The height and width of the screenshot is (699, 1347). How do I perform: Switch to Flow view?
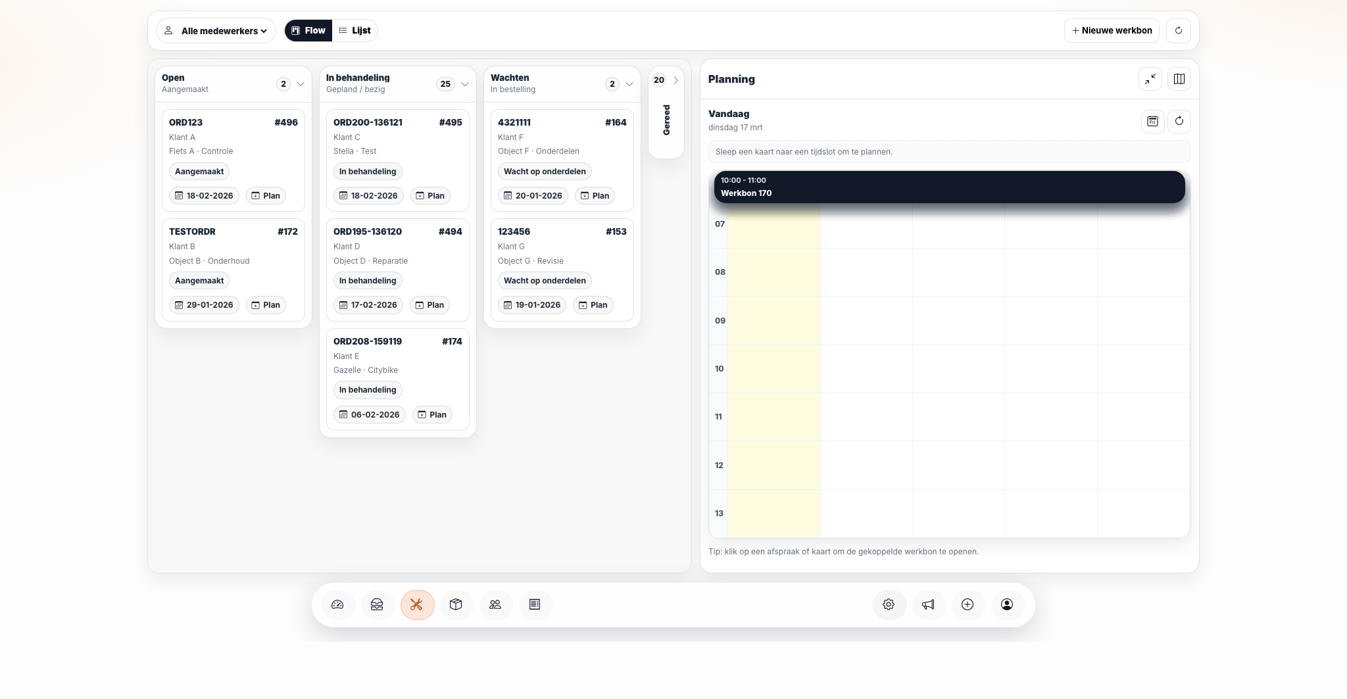(x=308, y=30)
